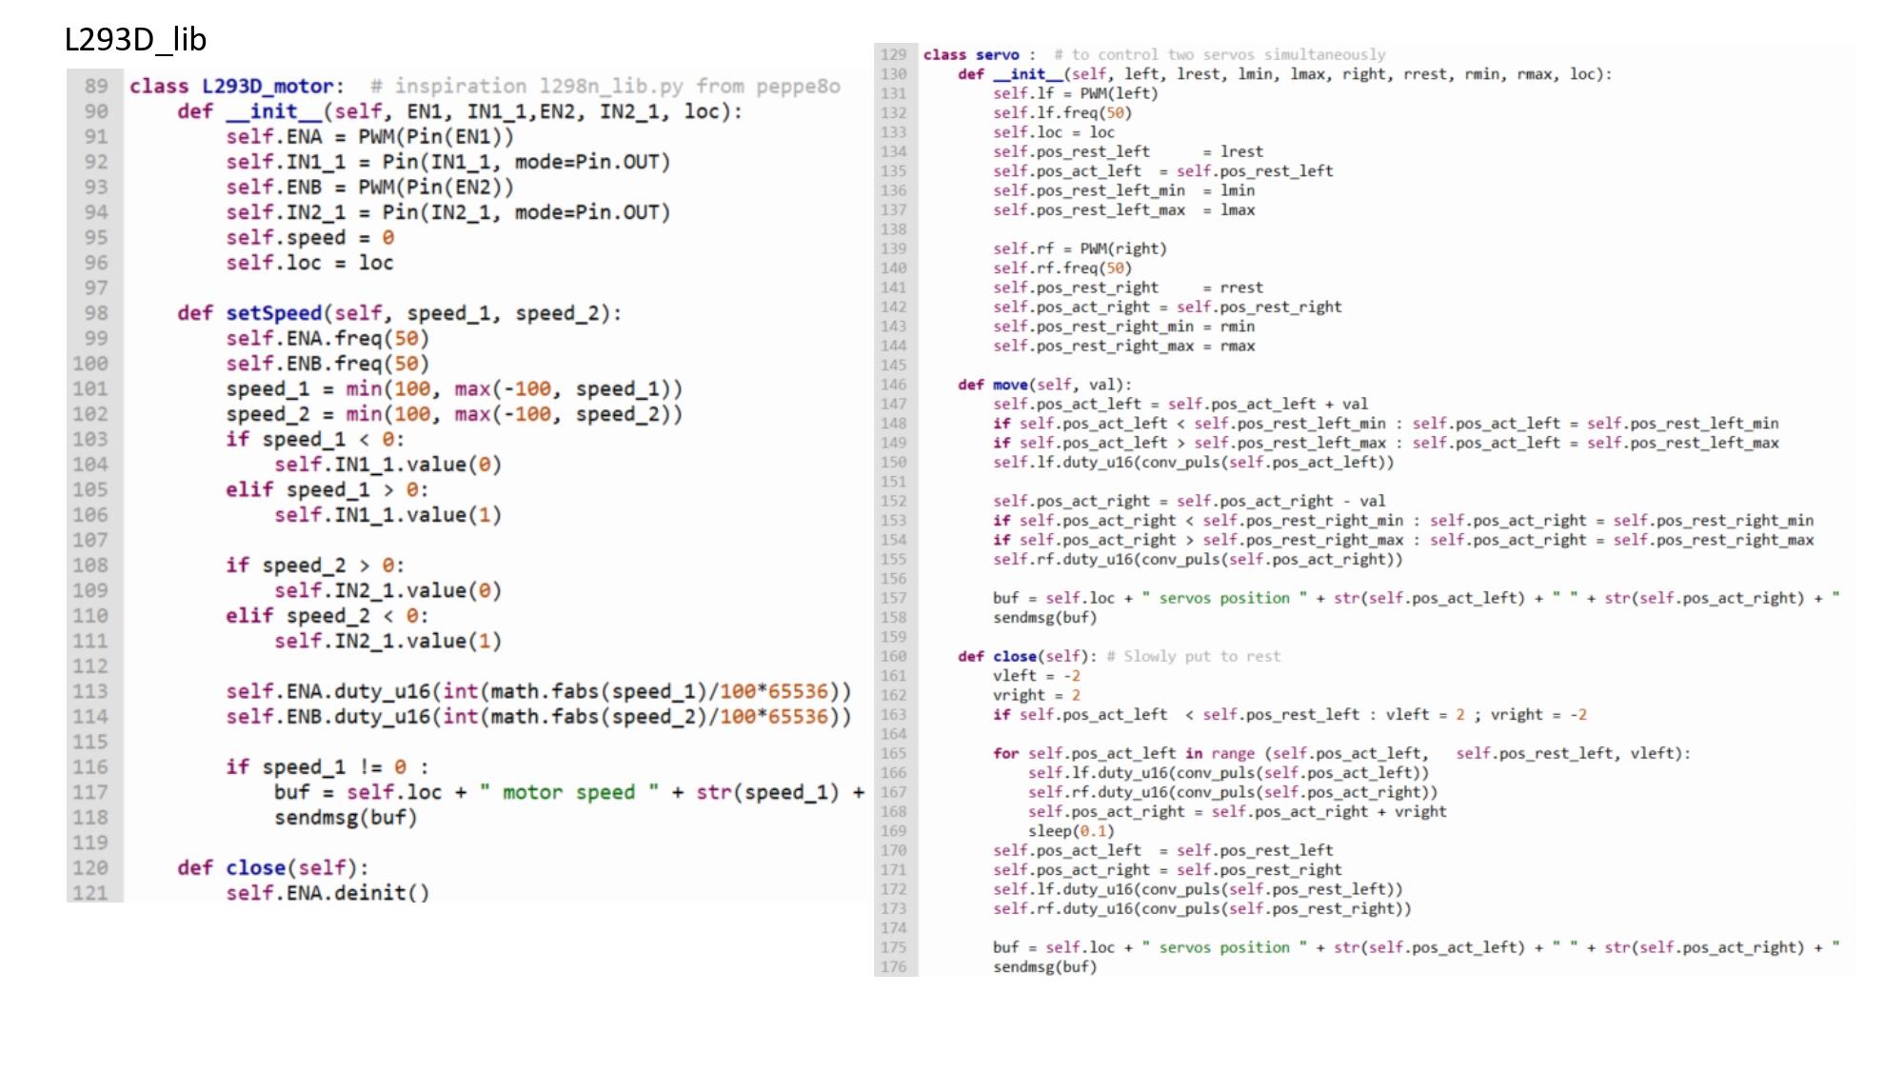This screenshot has height=1071, width=1904.
Task: Click 'self.ENB.freq(50)' line
Action: [x=327, y=364]
